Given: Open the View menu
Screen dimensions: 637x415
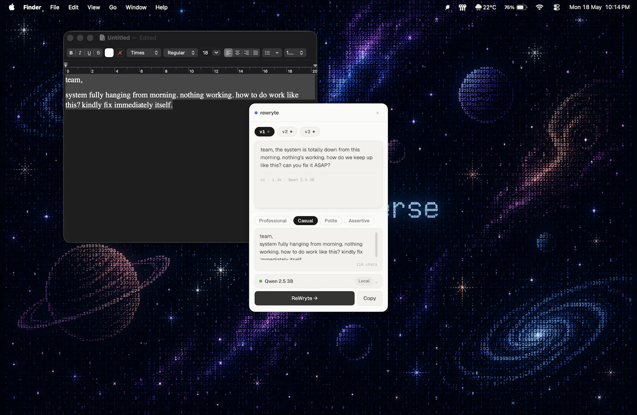Looking at the screenshot, I should pos(94,7).
